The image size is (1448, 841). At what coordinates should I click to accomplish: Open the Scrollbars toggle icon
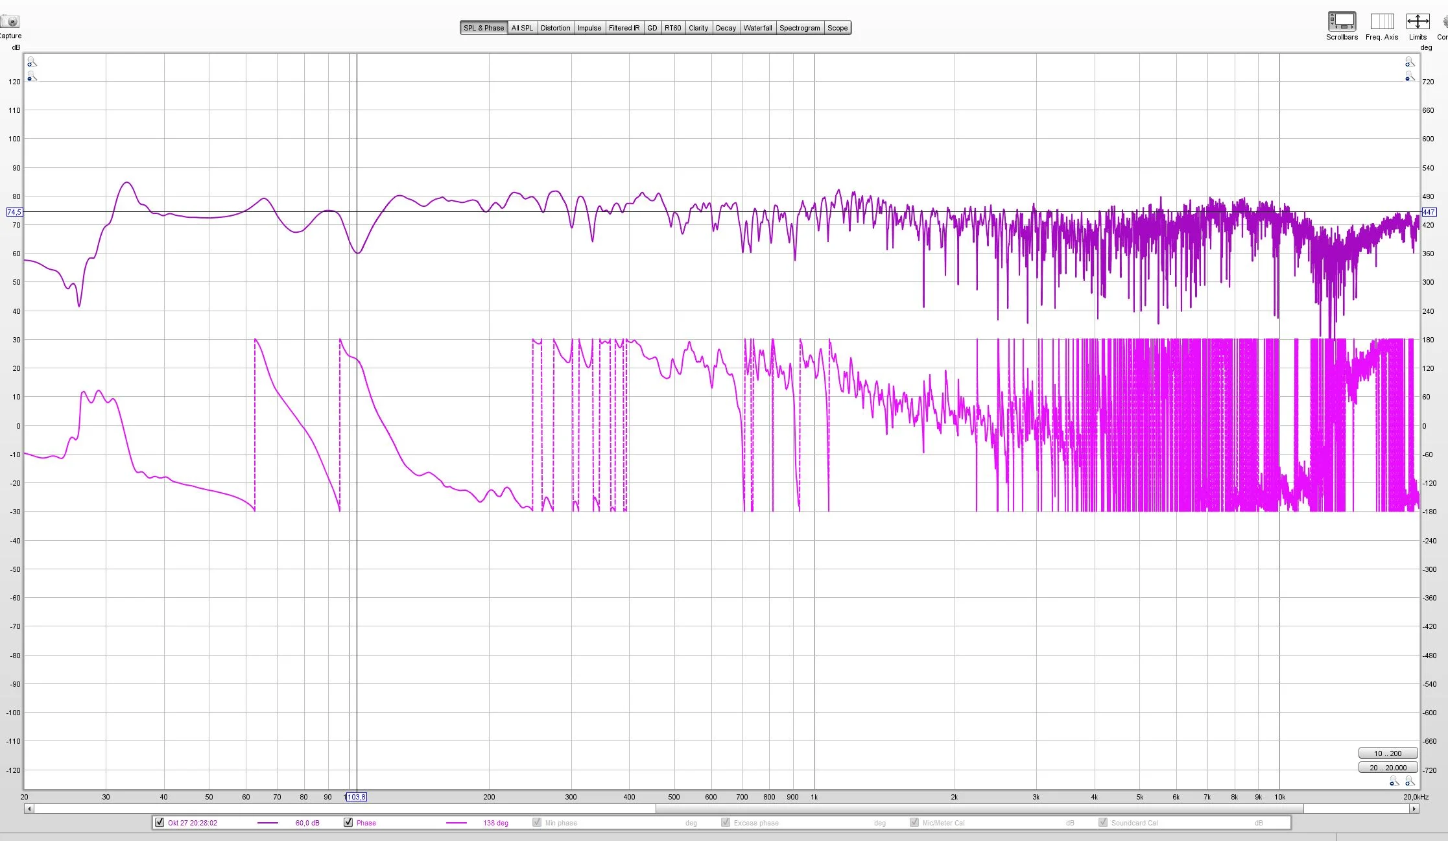pyautogui.click(x=1342, y=21)
